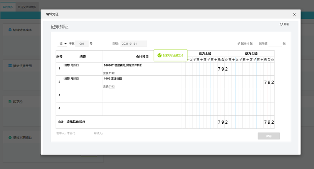Click the empty summary cell in row 3
Viewport: 314px width, 169px height.
click(x=83, y=96)
